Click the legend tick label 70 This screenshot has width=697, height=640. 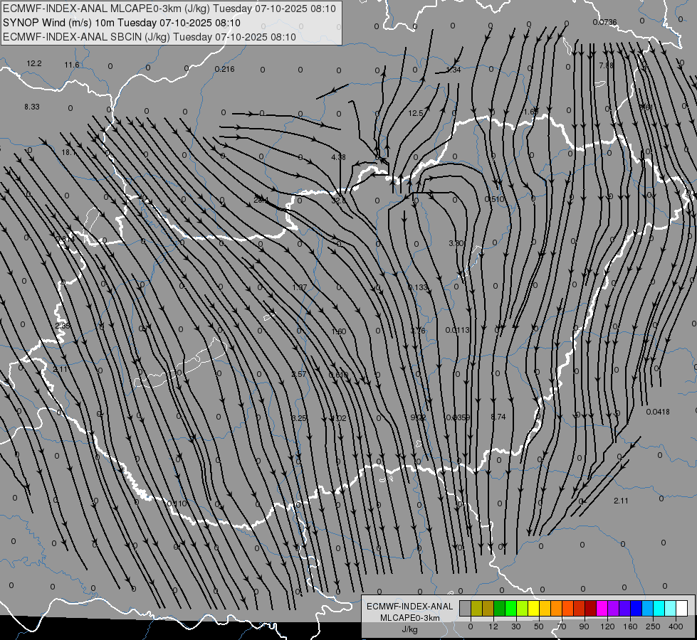562,626
